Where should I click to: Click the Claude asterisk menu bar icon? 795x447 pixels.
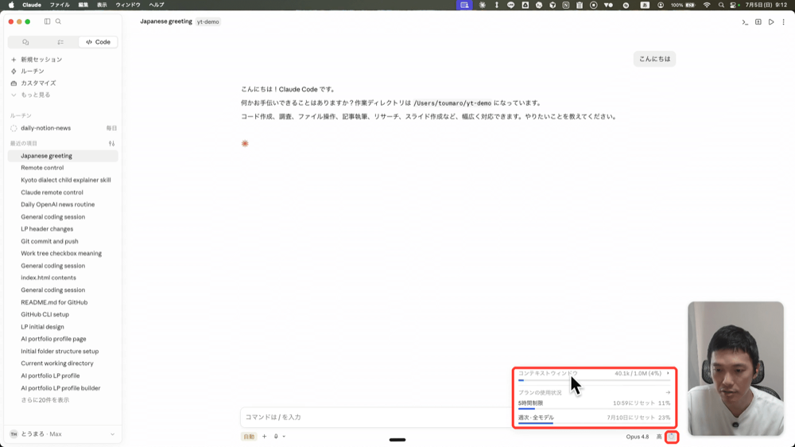[x=483, y=5]
